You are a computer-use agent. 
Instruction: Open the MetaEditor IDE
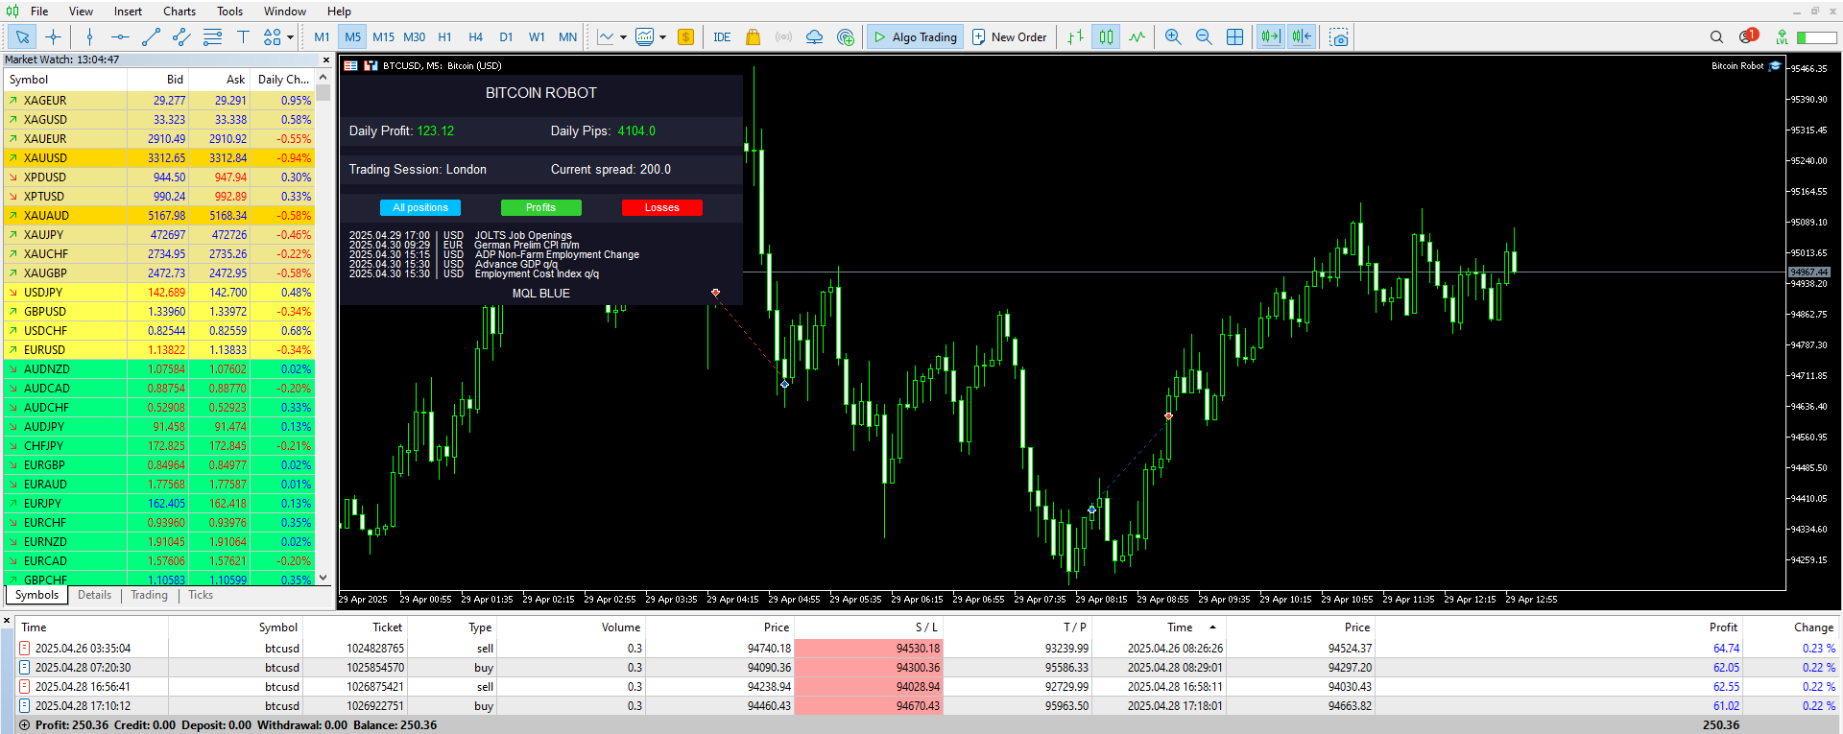pos(722,37)
